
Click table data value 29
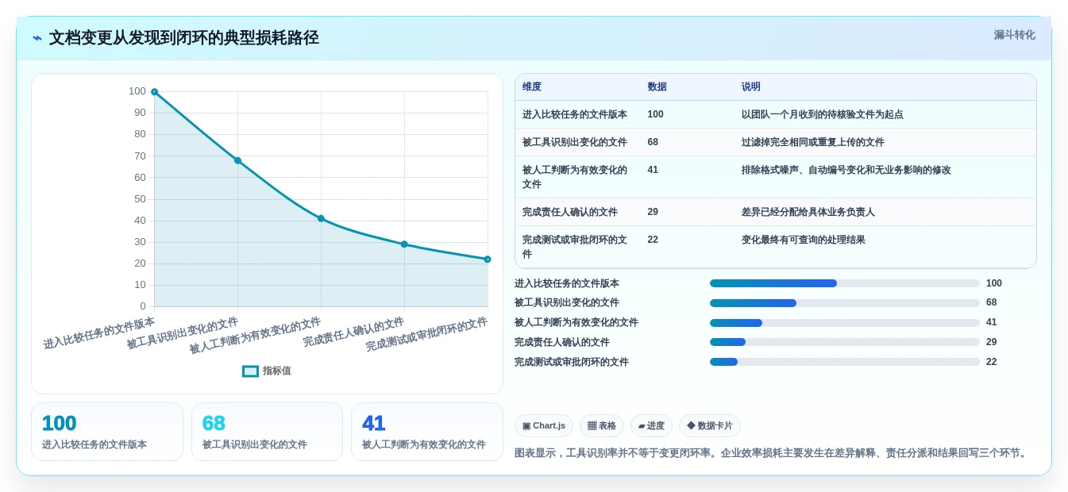coord(653,212)
